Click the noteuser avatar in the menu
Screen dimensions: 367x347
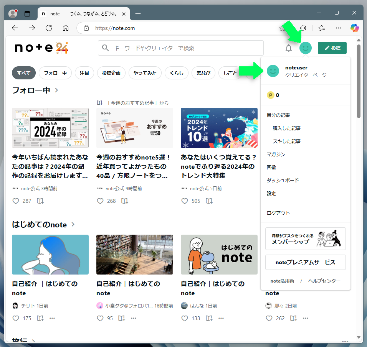(x=273, y=71)
